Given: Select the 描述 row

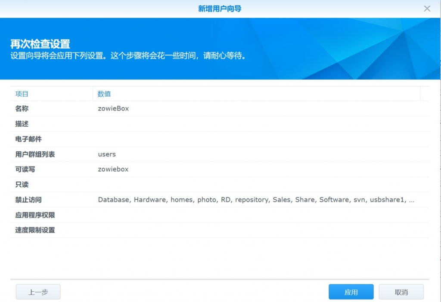Looking at the screenshot, I should (x=220, y=124).
